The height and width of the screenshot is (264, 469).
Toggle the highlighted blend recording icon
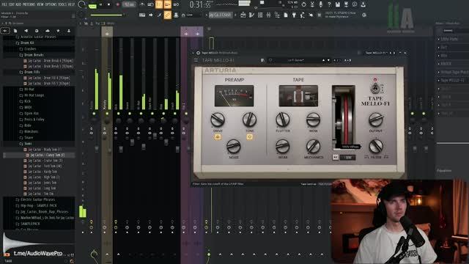tap(168, 4)
